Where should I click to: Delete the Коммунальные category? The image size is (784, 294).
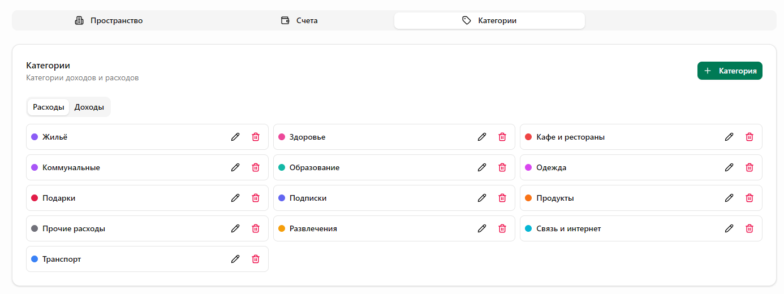[x=256, y=167]
